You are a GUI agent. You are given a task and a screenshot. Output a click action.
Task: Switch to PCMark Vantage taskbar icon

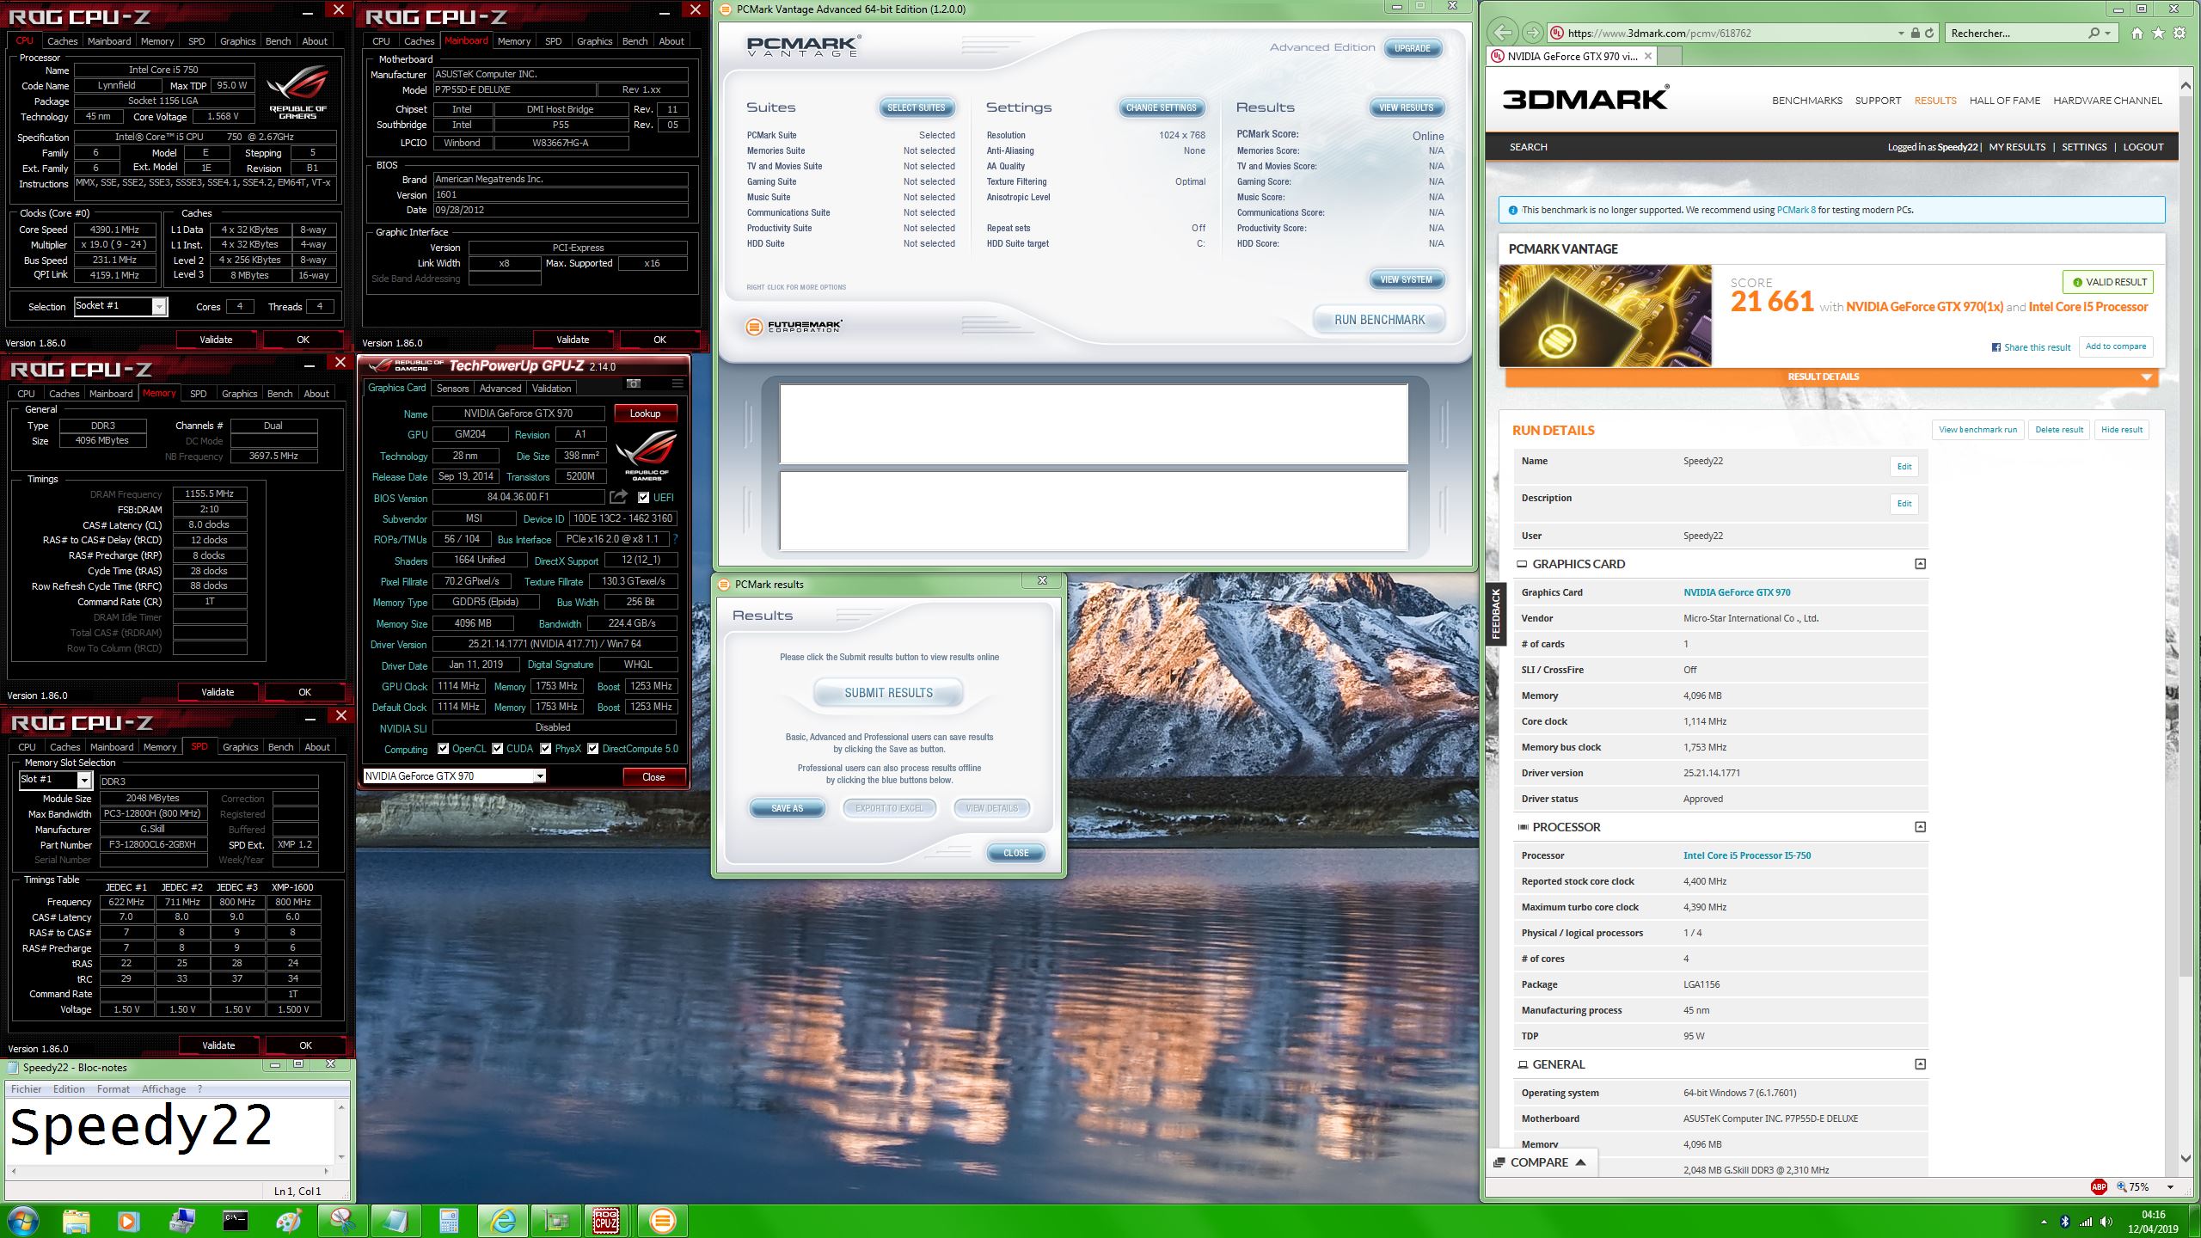662,1221
